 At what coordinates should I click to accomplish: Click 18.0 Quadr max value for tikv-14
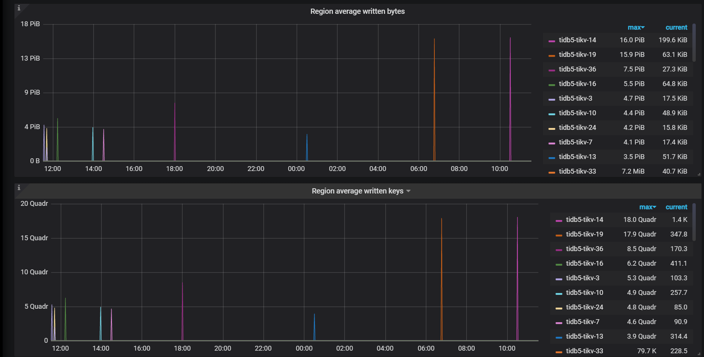tap(640, 220)
